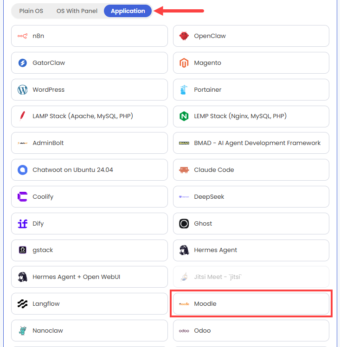Image resolution: width=340 pixels, height=347 pixels.
Task: Click the Magento orange logo icon
Action: point(184,63)
